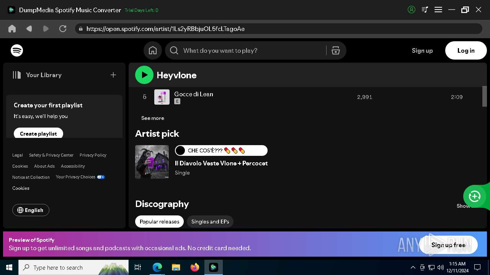Click the Sign up link
Screen dimensions: 490x275
coord(422,50)
